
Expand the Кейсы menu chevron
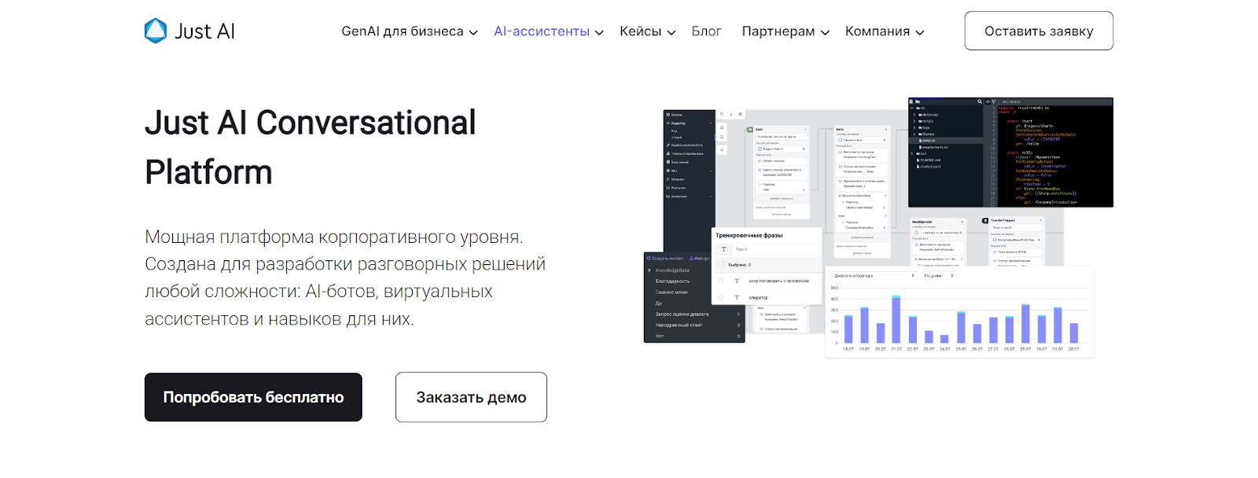(x=671, y=32)
